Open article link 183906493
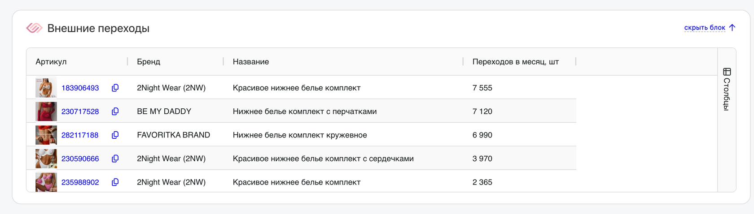754x214 pixels. click(80, 88)
